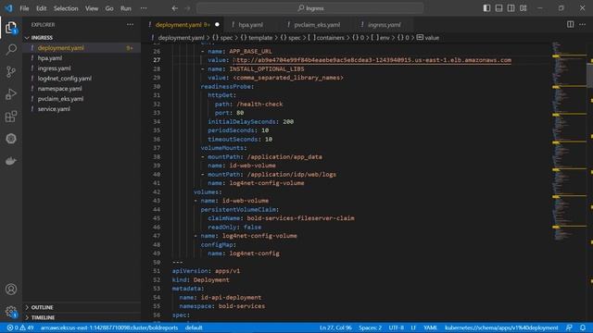
Task: Open the Search view icon
Action: [11, 49]
